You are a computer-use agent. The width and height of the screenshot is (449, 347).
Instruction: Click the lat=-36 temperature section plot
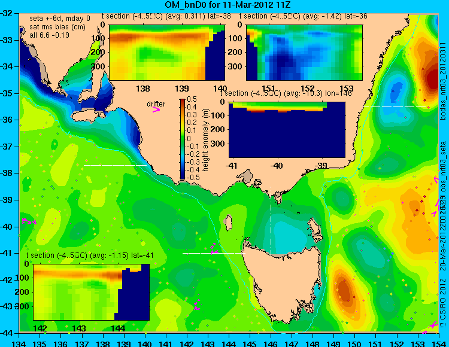[304, 53]
